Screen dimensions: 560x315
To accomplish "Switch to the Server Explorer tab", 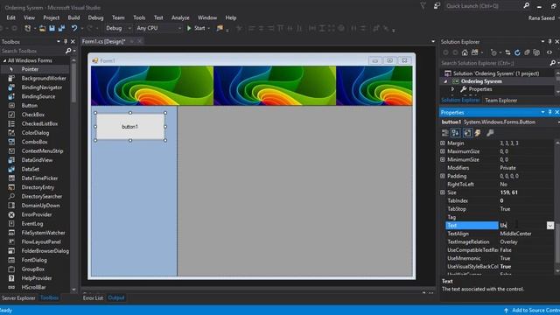I will pyautogui.click(x=18, y=297).
